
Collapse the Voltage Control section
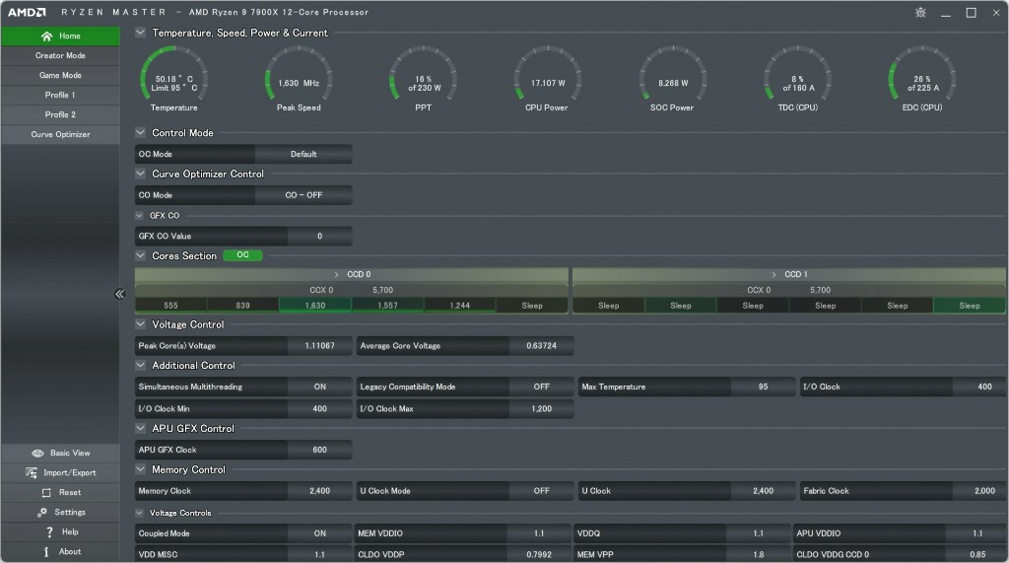[x=141, y=324]
